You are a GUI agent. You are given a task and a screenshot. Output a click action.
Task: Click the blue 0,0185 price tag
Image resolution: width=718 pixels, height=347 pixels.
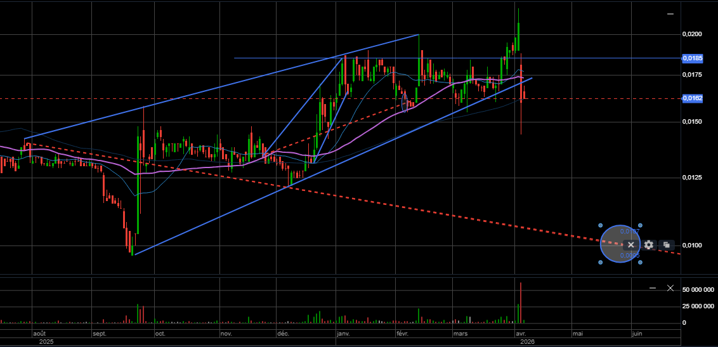click(693, 58)
